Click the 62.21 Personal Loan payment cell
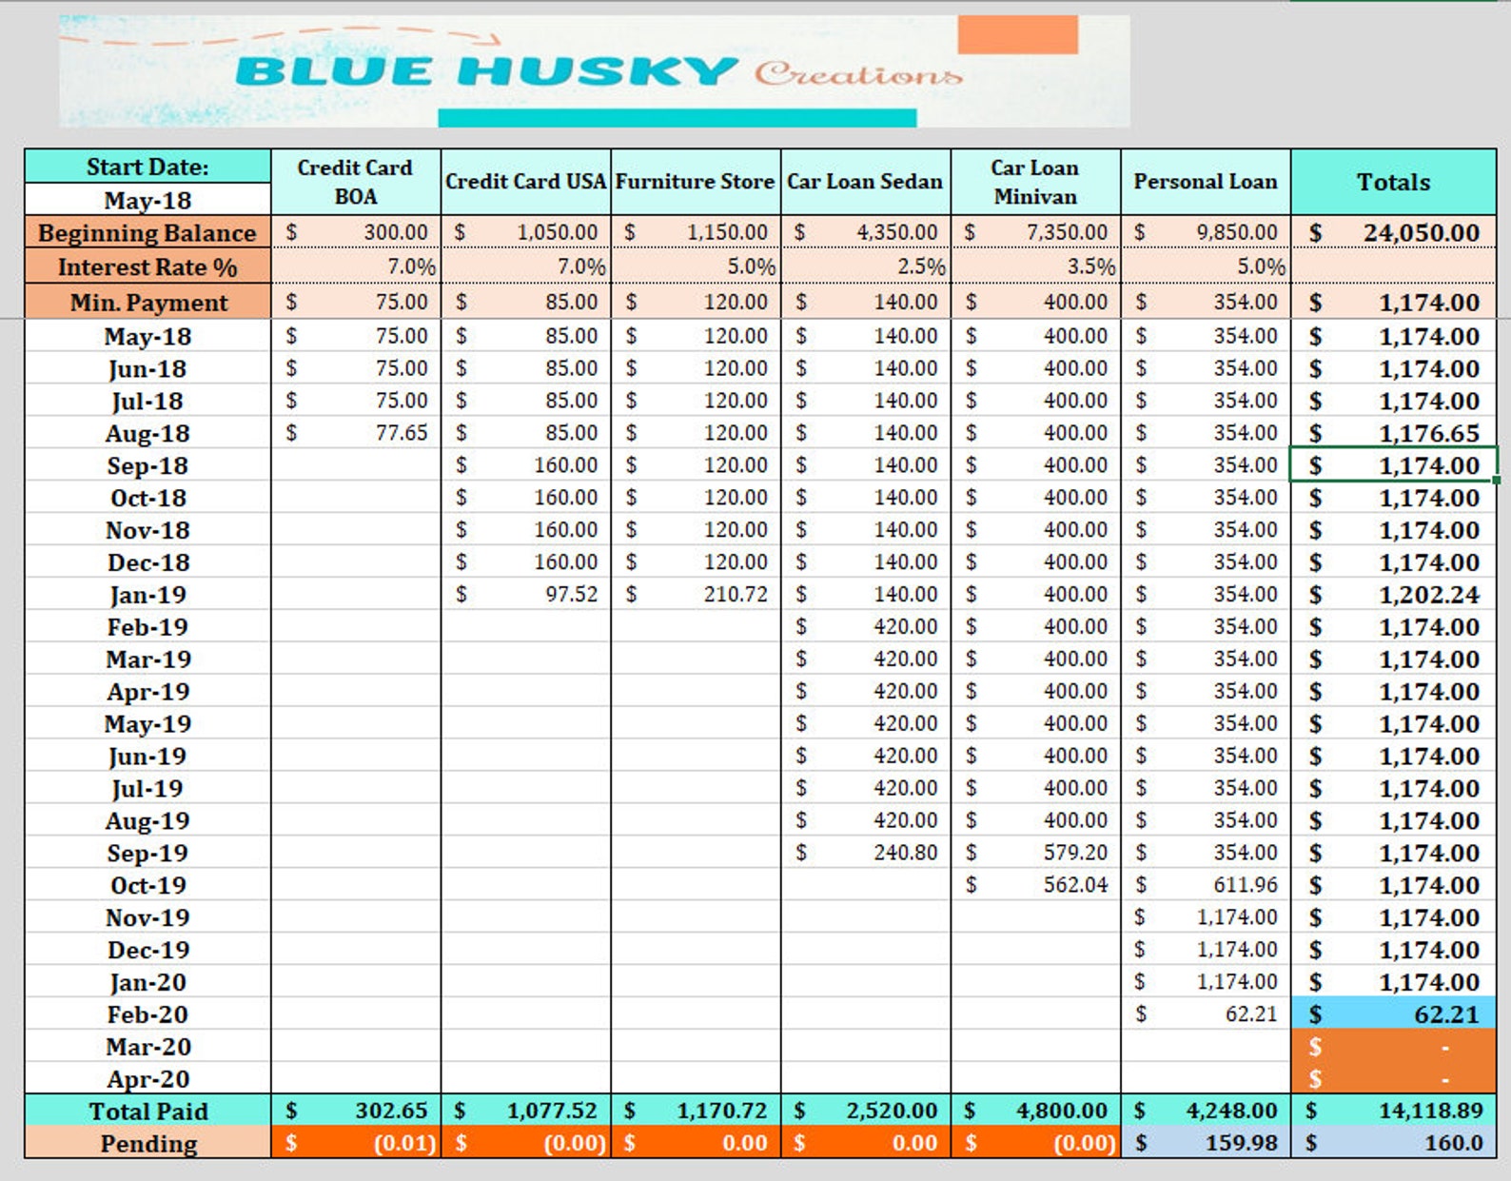Viewport: 1511px width, 1181px height. point(1206,1014)
